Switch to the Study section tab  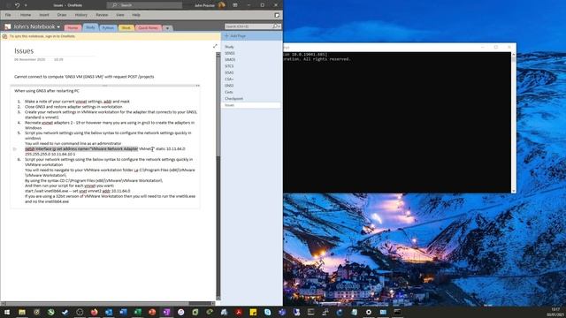point(90,27)
